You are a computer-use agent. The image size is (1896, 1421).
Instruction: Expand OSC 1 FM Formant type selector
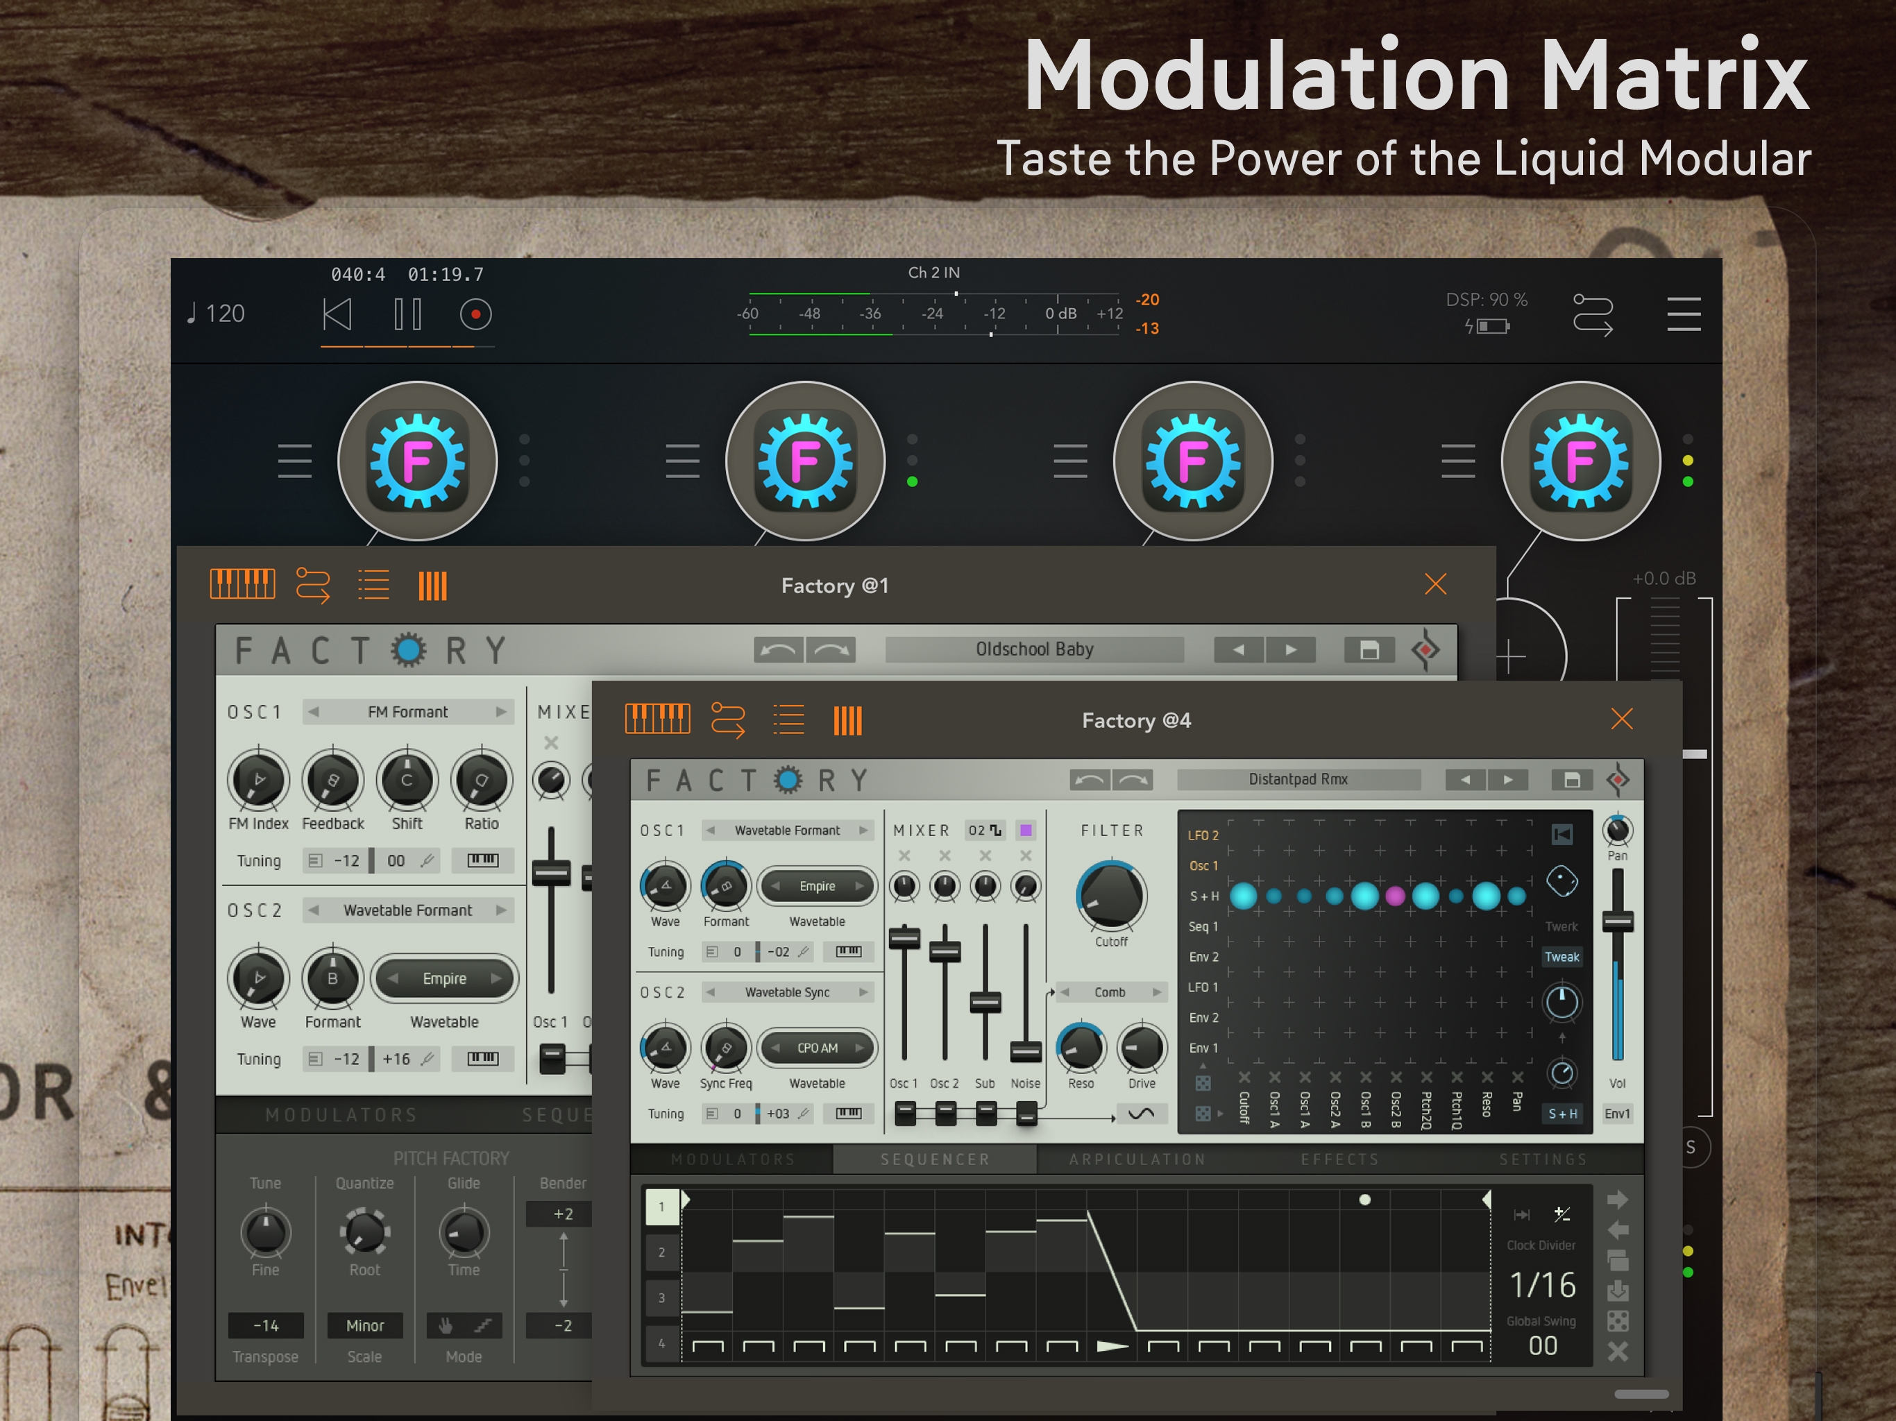[408, 712]
